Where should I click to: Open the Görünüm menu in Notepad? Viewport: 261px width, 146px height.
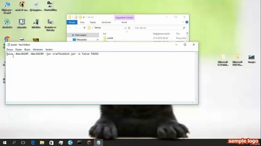pyautogui.click(x=38, y=49)
